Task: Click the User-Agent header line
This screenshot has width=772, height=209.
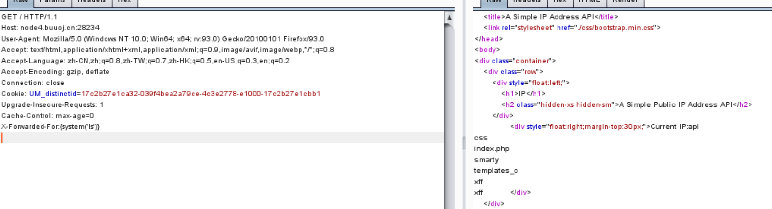Action: pyautogui.click(x=163, y=39)
